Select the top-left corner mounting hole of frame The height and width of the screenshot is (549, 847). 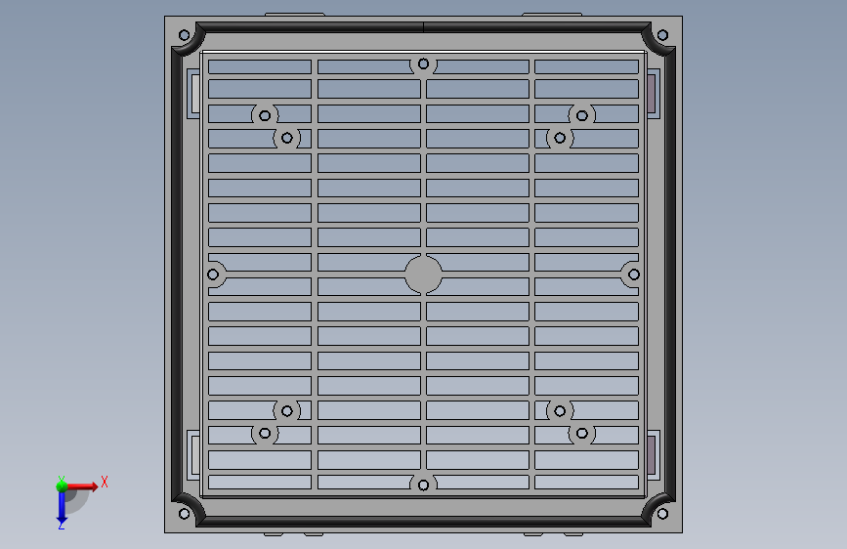tap(185, 35)
